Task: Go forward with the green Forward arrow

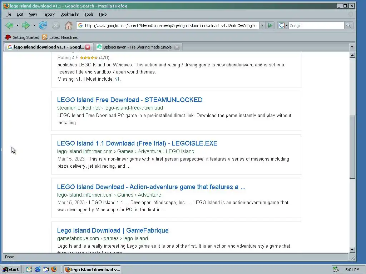Action: pos(26,25)
